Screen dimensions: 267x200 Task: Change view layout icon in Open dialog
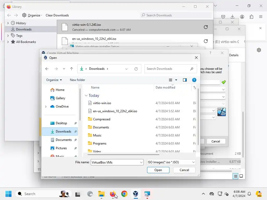pos(171,80)
